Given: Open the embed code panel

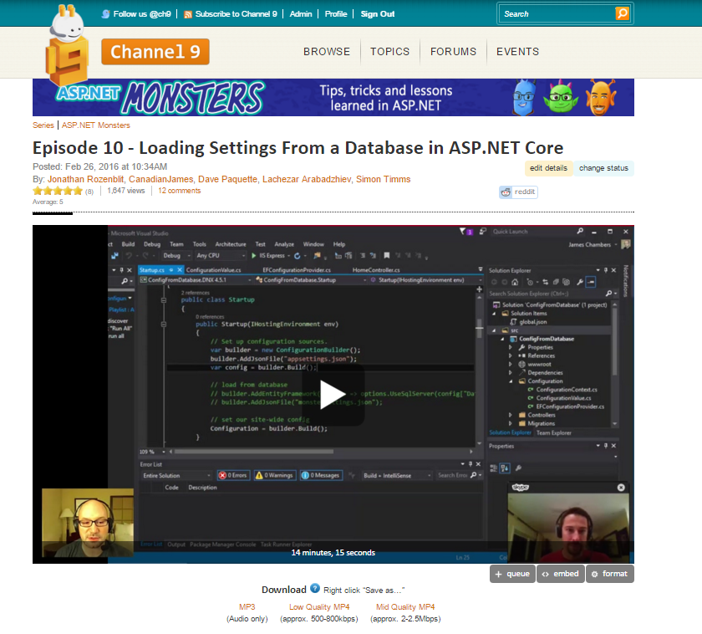Looking at the screenshot, I should pyautogui.click(x=560, y=574).
